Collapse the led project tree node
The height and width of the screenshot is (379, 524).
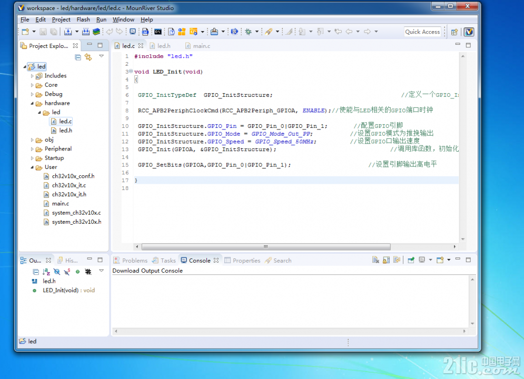[25, 67]
